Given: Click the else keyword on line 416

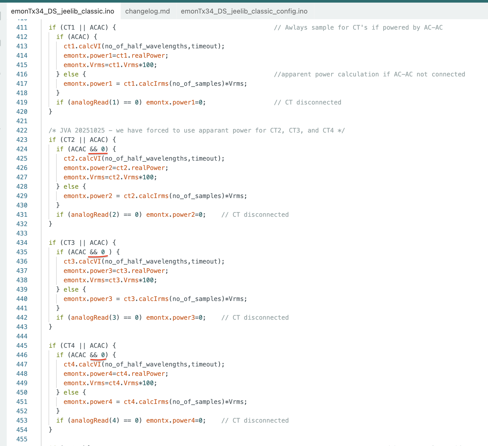Looking at the screenshot, I should pos(71,74).
